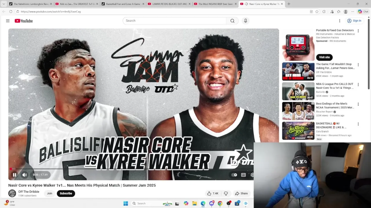Open Edge settings and more ellipsis
The height and width of the screenshot is (208, 371).
click(x=353, y=12)
